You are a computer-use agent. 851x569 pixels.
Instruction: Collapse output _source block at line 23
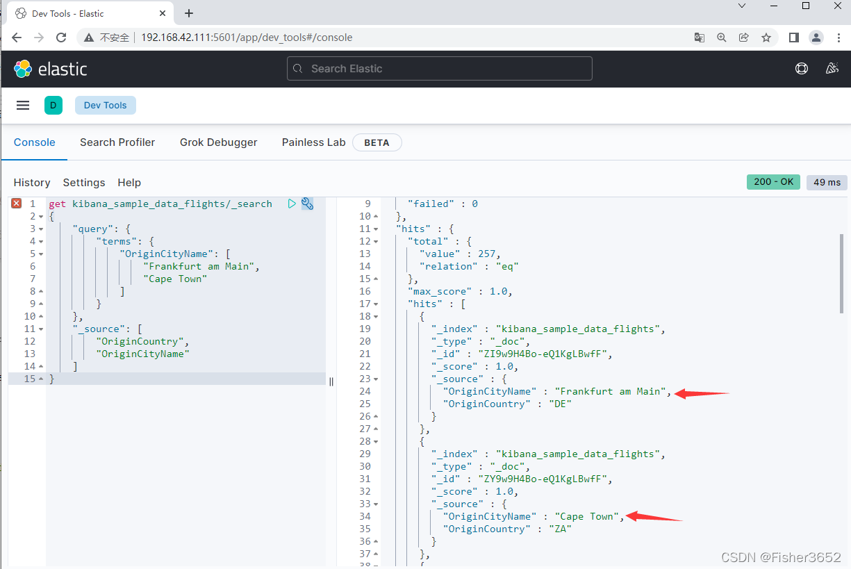tap(377, 379)
